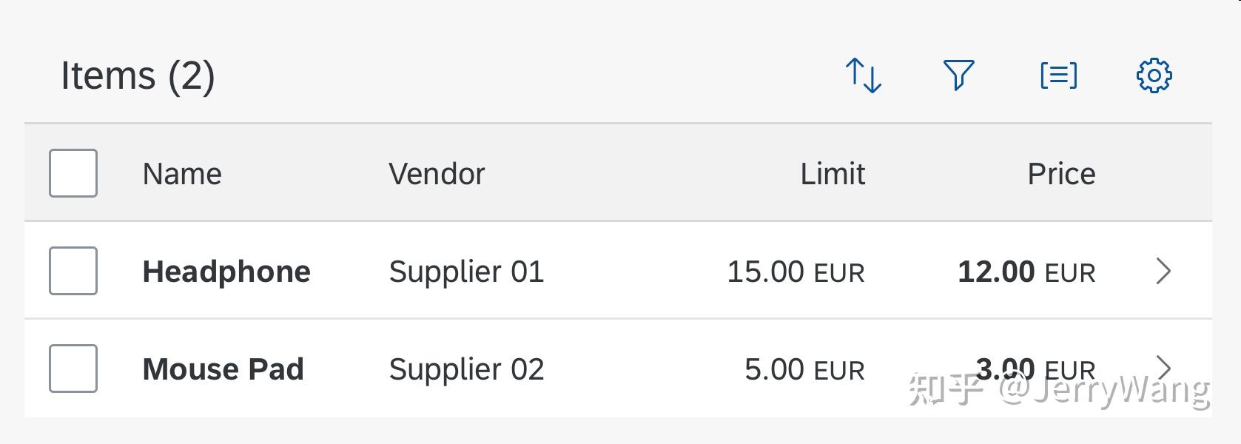Open the filter funnel icon
1241x444 pixels.
958,75
